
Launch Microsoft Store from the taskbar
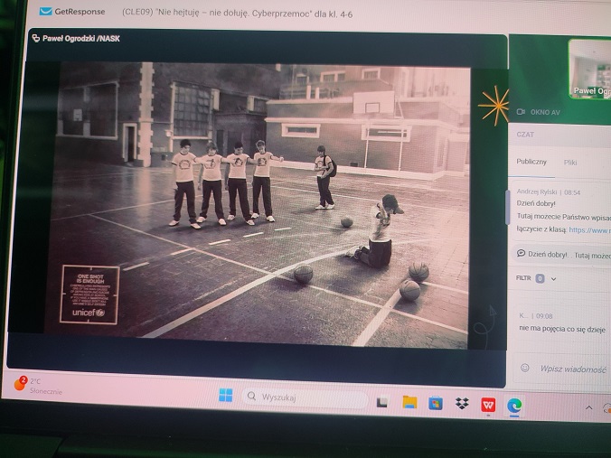435,403
